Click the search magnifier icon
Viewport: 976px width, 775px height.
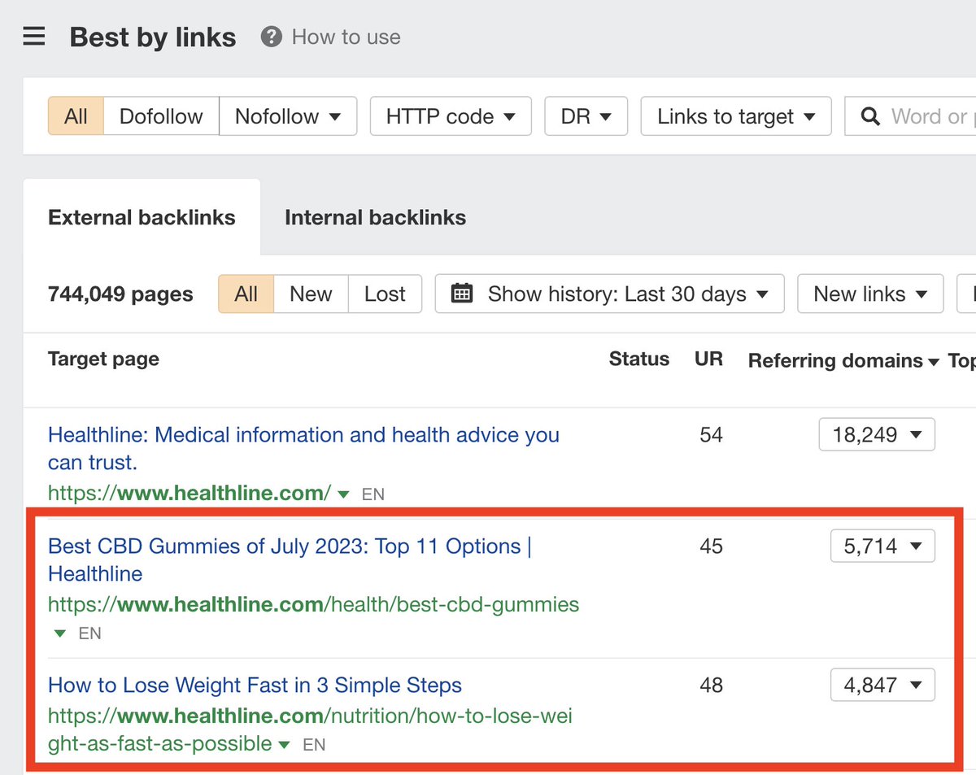pos(870,117)
